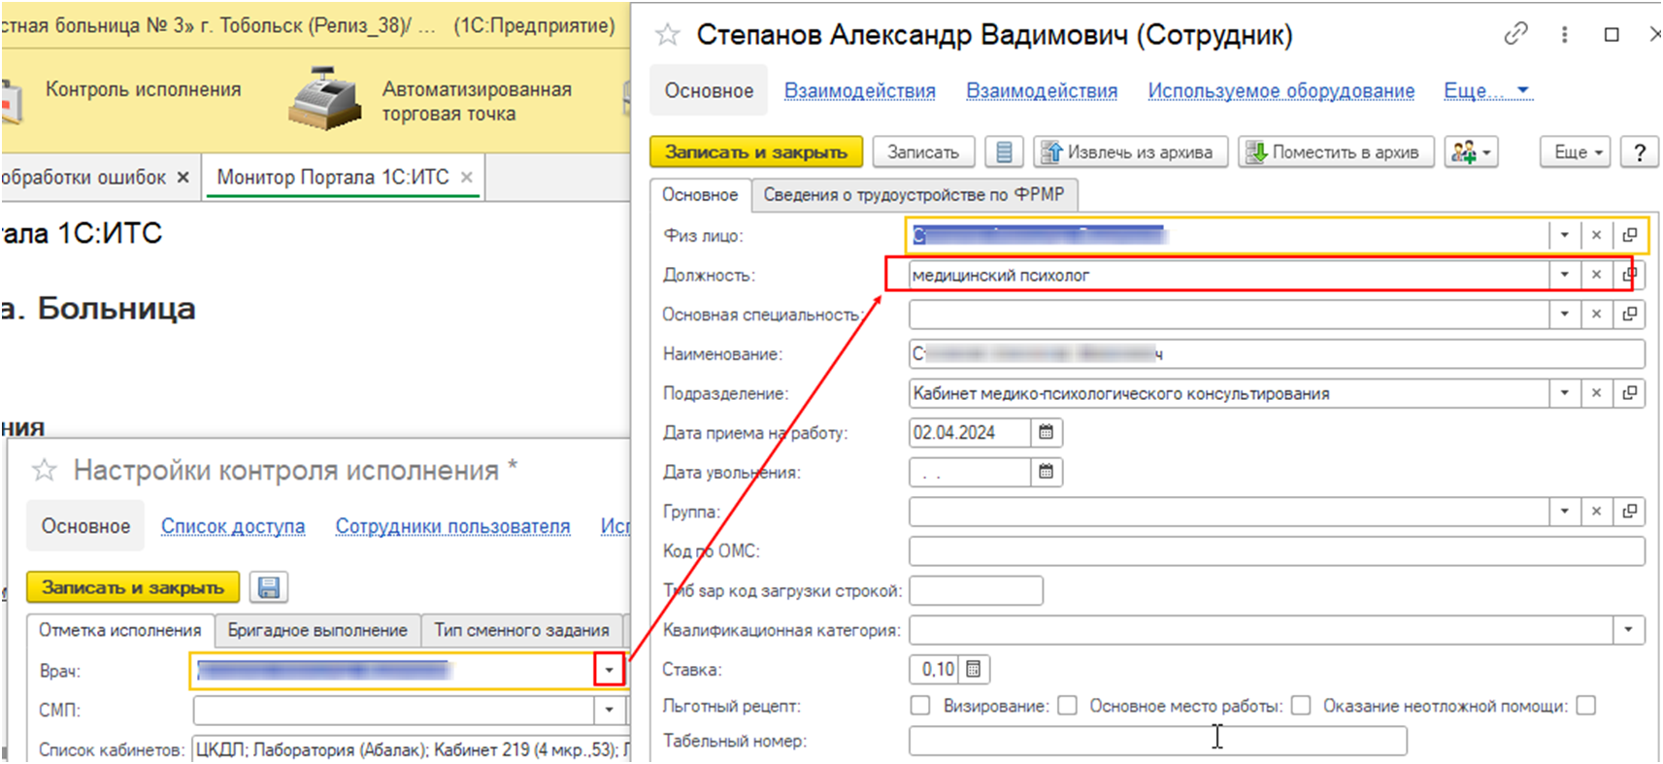The image size is (1663, 764).
Task: Clear the Должность field with X
Action: tap(1596, 275)
